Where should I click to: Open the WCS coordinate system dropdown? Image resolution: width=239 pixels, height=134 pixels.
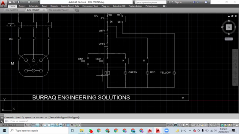tap(229, 39)
